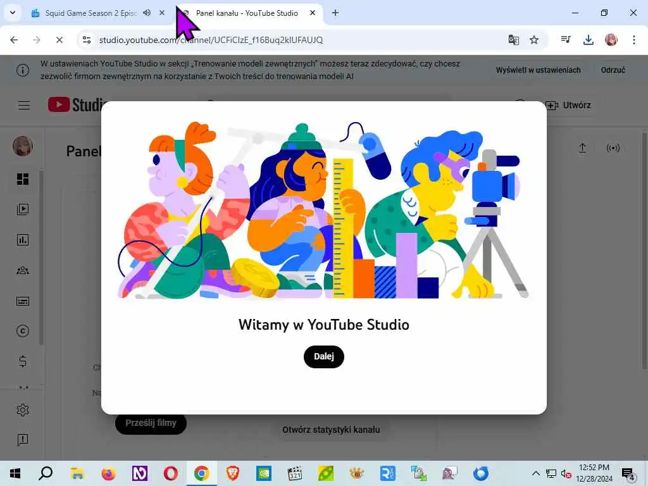Open Community icon in sidebar
This screenshot has width=648, height=486.
click(x=23, y=271)
